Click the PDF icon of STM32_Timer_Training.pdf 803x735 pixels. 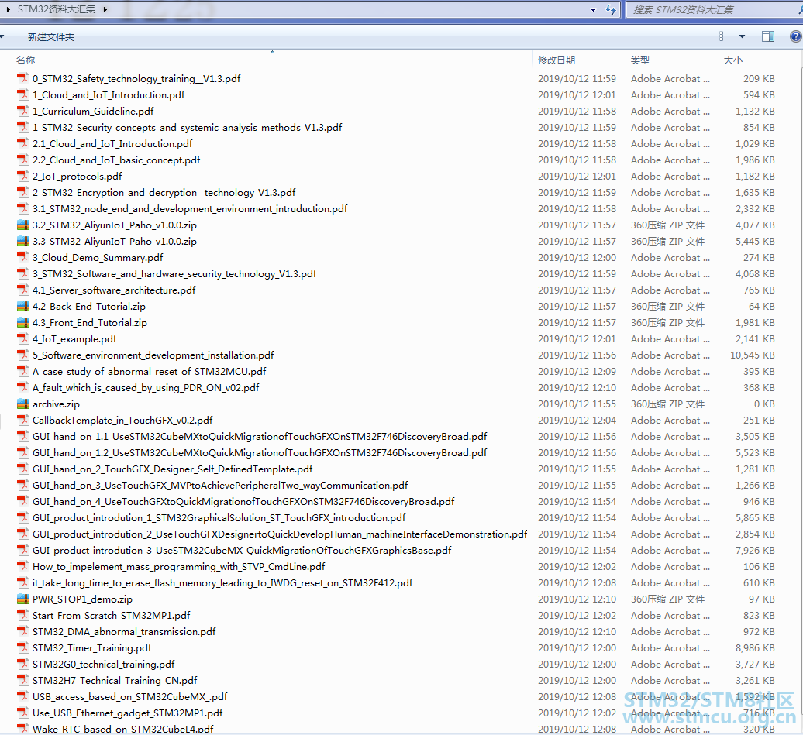pos(23,648)
